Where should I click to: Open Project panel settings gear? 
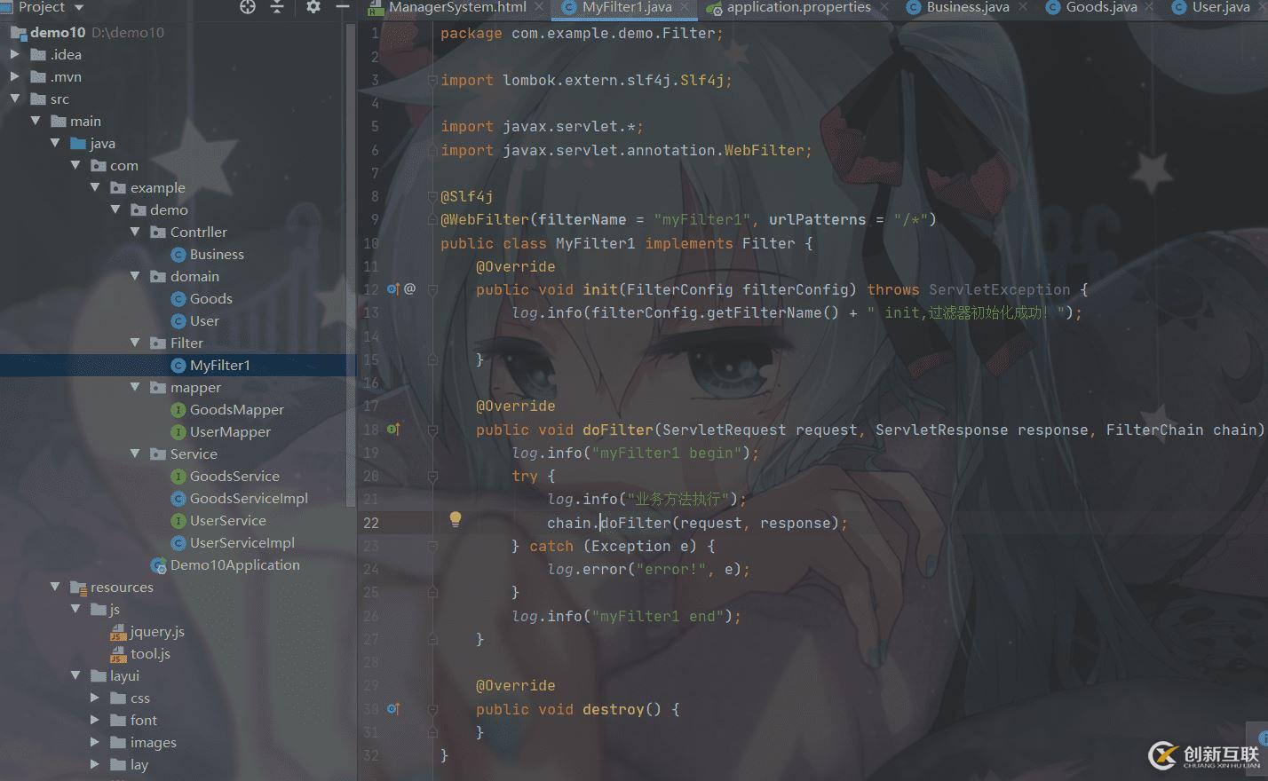coord(313,7)
